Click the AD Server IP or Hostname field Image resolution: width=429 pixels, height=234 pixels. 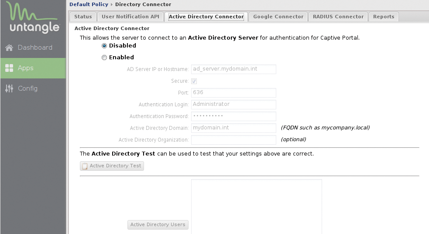click(x=233, y=69)
